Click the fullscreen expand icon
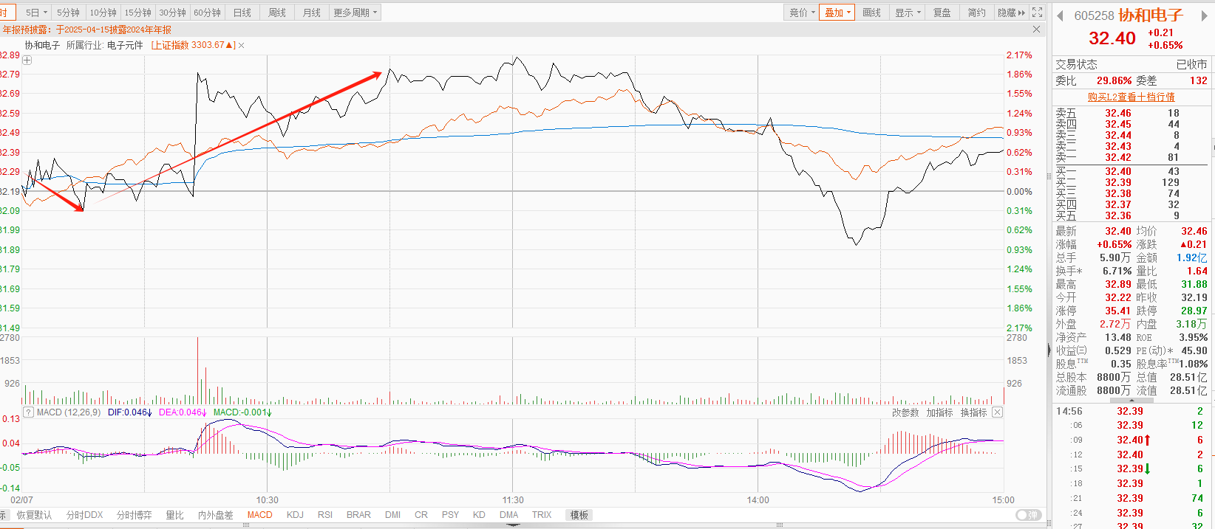1215x529 pixels. (x=1038, y=13)
